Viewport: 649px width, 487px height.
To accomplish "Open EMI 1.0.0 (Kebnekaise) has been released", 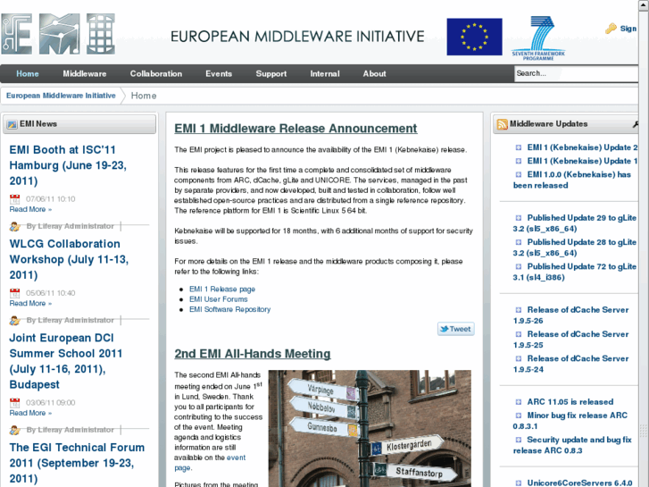I will click(x=572, y=180).
